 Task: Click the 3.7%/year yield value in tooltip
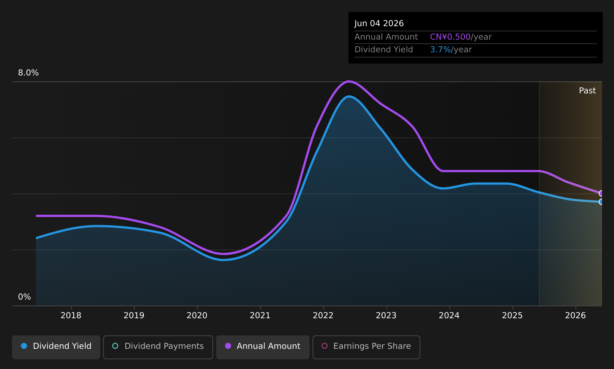point(451,50)
